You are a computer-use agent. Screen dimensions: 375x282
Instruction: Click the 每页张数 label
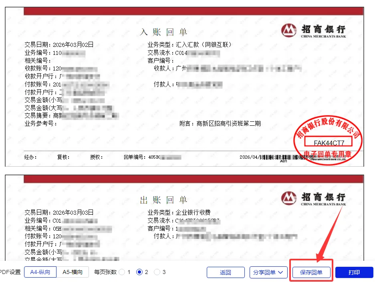pyautogui.click(x=105, y=272)
